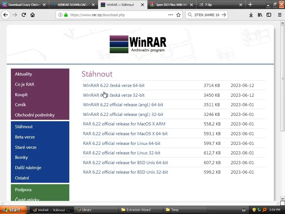
Task: Open Další nástroje in the sidebar
Action: click(x=28, y=167)
